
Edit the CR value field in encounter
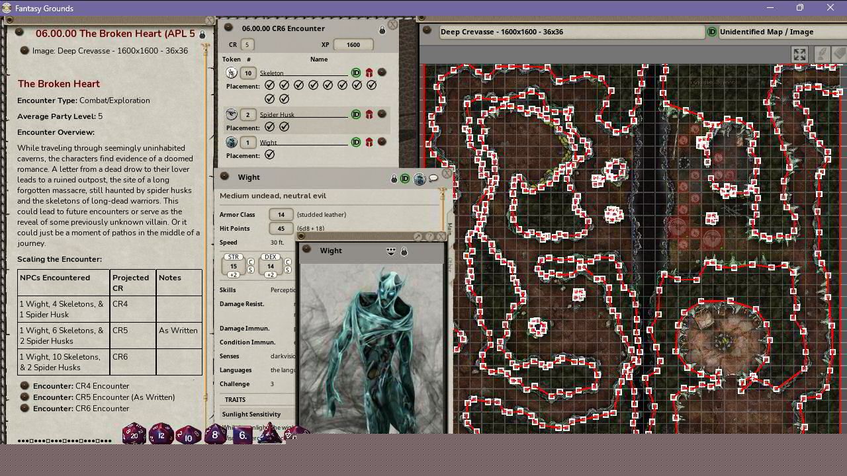(x=247, y=44)
